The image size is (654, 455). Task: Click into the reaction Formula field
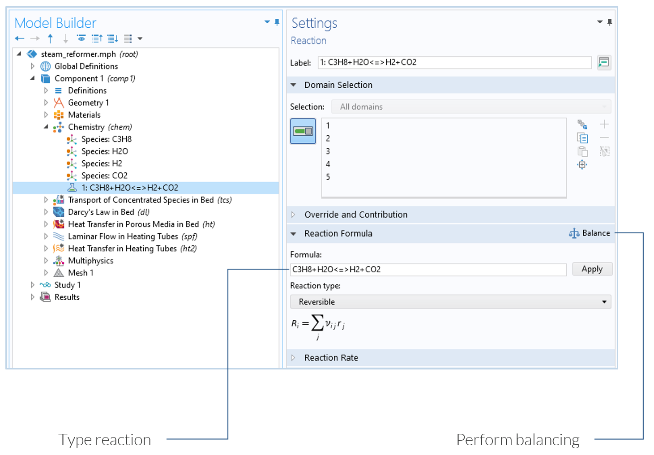click(428, 270)
